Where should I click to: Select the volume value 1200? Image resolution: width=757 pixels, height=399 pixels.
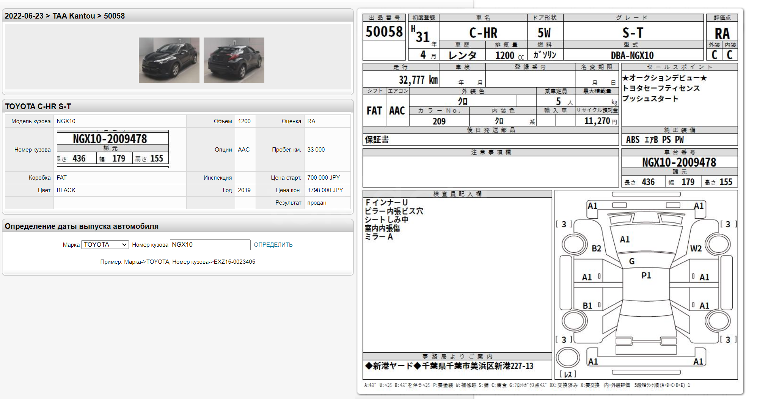244,121
